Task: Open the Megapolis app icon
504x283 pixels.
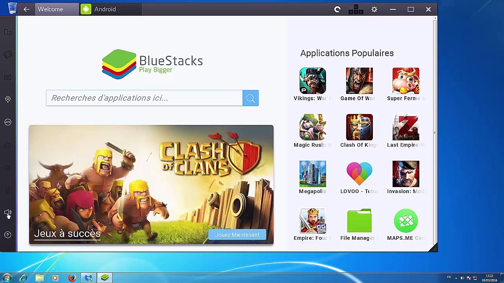Action: (313, 174)
